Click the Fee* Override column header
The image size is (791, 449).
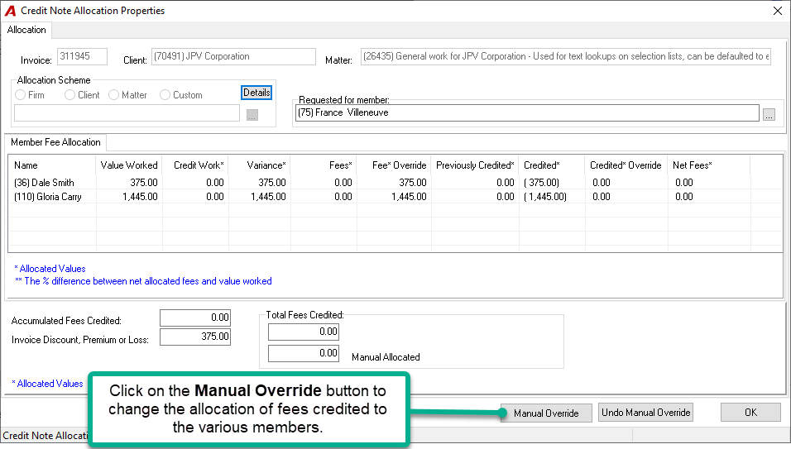(x=394, y=165)
